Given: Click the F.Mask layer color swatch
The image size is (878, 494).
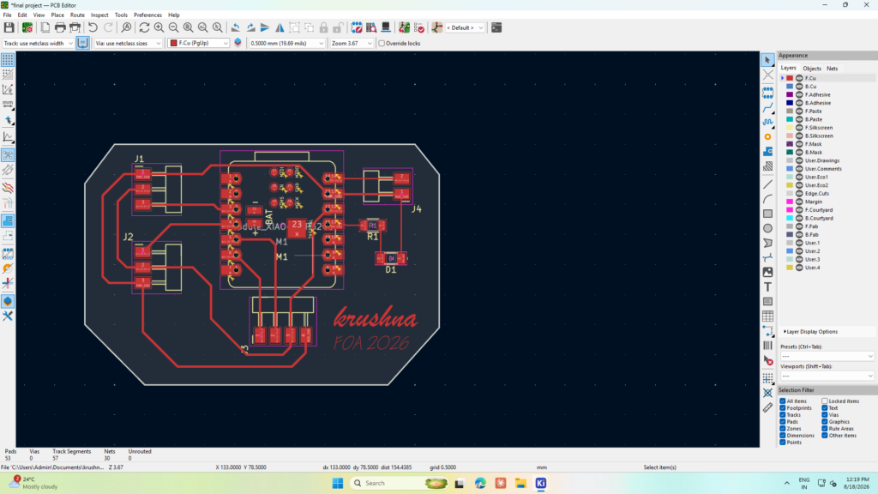Looking at the screenshot, I should click(x=790, y=144).
